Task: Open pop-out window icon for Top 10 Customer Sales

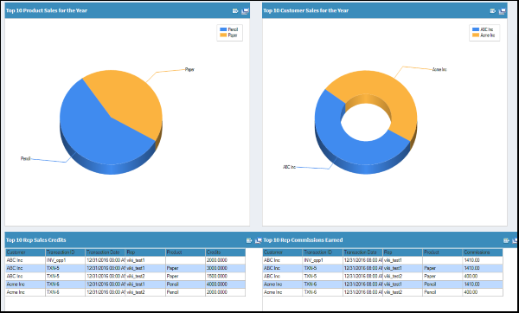Action: point(502,11)
